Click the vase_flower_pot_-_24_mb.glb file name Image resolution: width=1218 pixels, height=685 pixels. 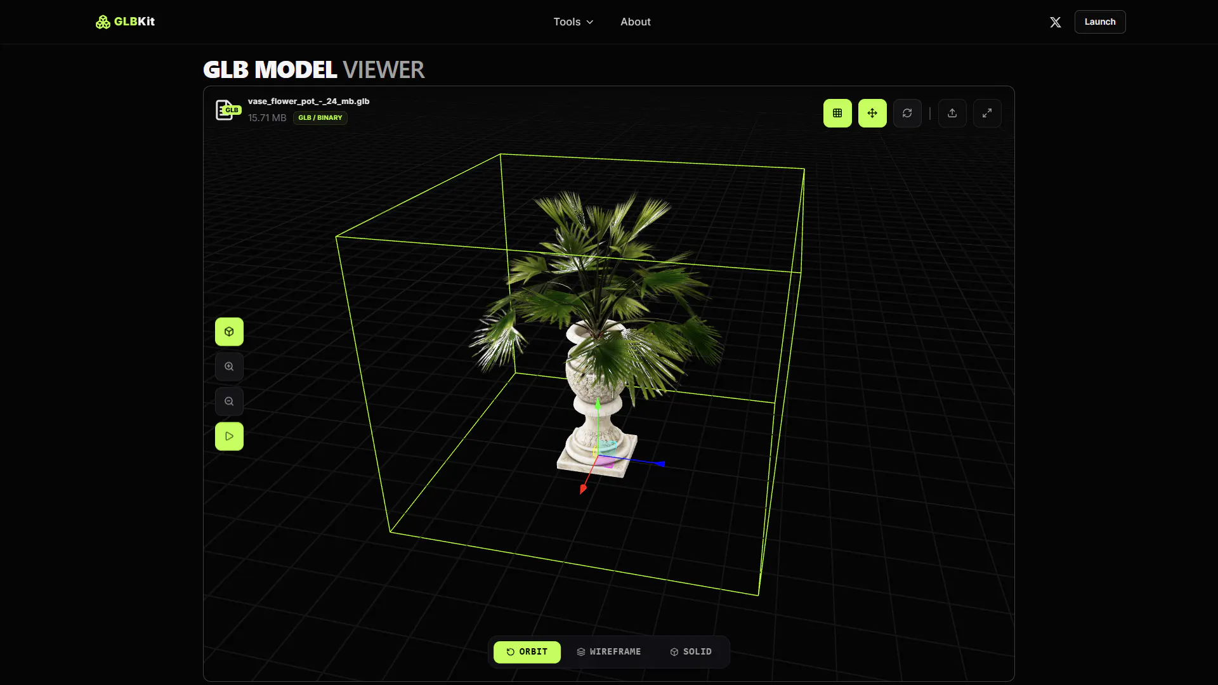pos(308,101)
